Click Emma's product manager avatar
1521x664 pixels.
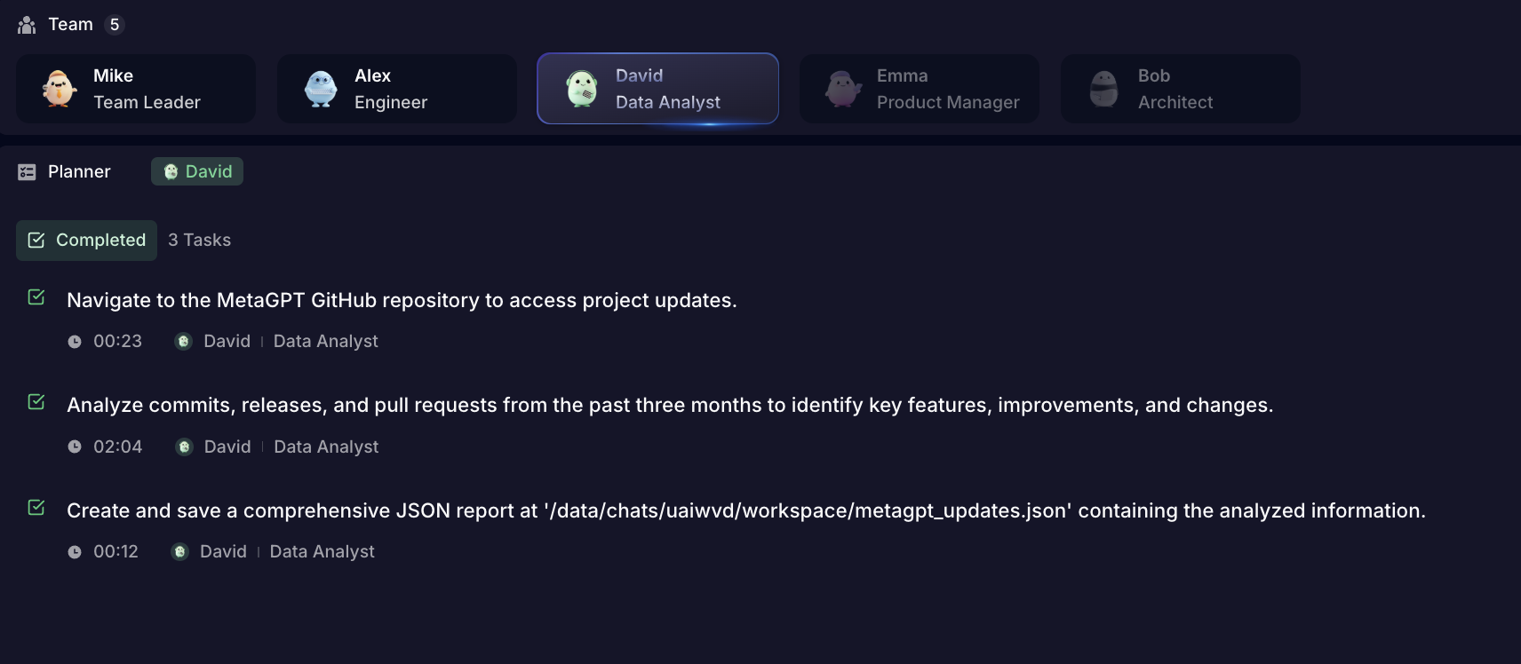tap(842, 89)
